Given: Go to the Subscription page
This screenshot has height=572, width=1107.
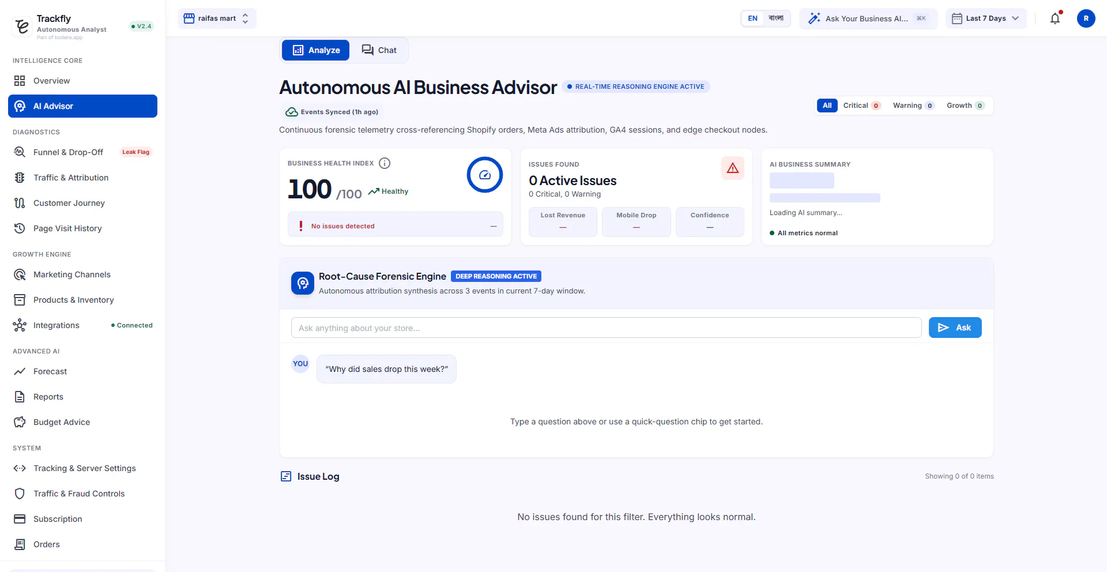Looking at the screenshot, I should (82, 519).
